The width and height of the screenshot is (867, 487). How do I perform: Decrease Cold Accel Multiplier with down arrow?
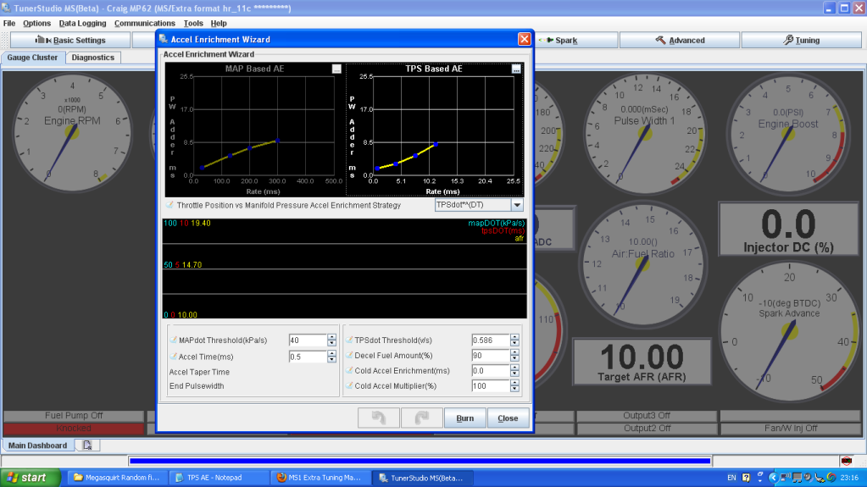(x=514, y=389)
